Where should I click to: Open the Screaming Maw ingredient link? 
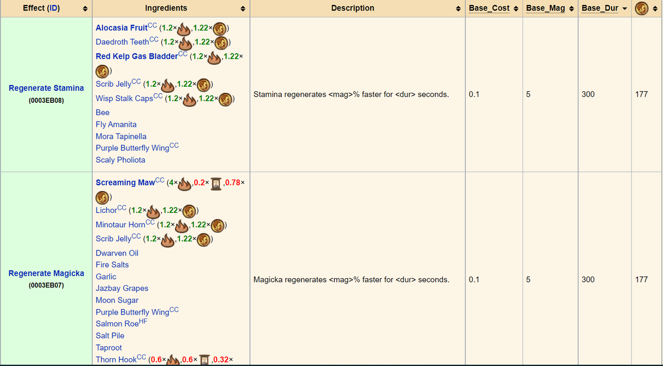click(125, 182)
